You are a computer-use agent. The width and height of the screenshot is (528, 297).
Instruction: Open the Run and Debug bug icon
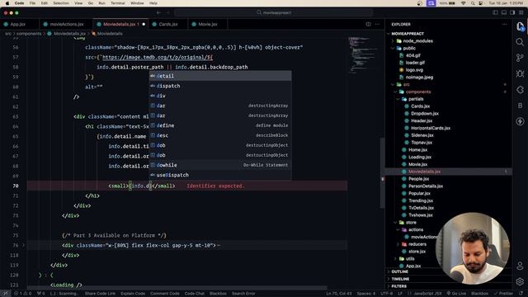coord(520,73)
